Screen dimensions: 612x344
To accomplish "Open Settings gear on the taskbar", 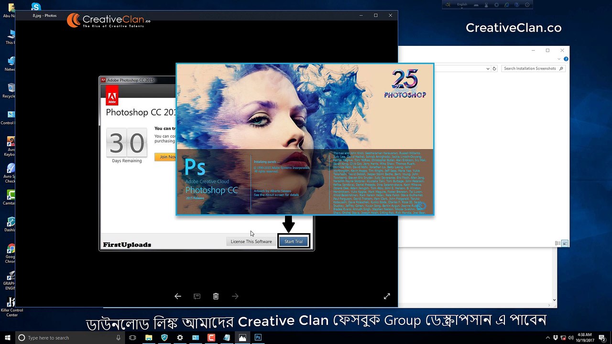I will pos(180,338).
